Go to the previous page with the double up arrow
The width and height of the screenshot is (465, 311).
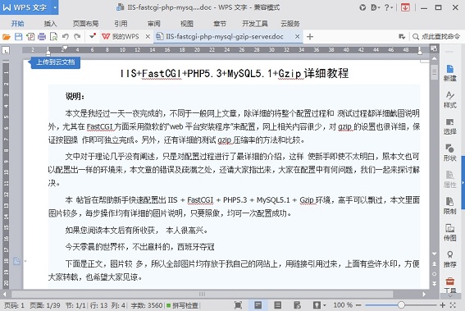[x=434, y=263]
